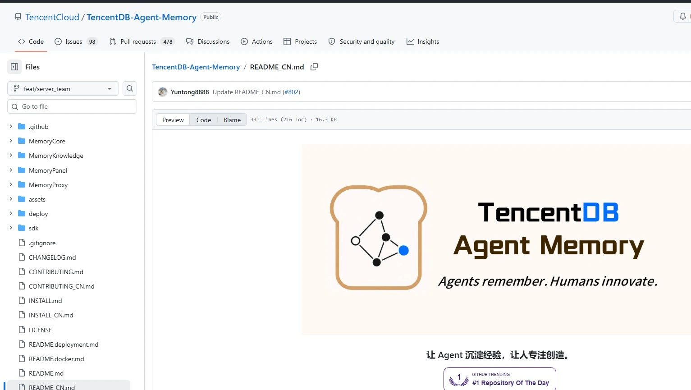Open CHANGELOG.md from the file tree

coord(52,257)
